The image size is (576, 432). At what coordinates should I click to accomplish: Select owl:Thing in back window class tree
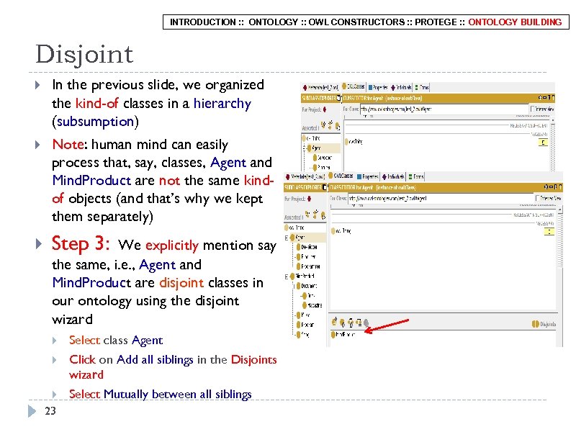tap(311, 138)
